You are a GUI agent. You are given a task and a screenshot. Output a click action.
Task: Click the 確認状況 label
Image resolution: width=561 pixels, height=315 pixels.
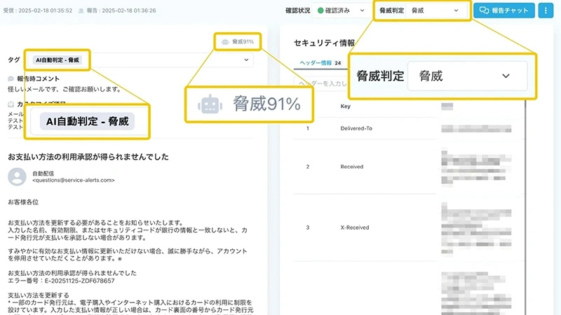coord(297,10)
